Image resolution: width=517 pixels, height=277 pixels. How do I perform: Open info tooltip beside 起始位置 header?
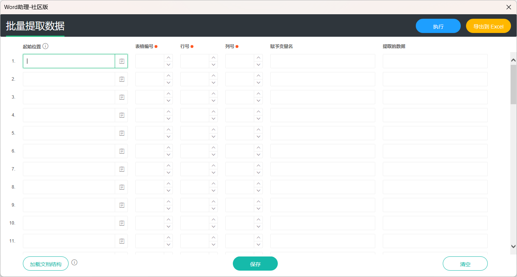45,46
